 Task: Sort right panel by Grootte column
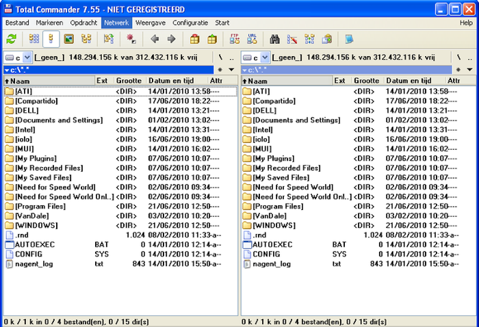point(368,81)
